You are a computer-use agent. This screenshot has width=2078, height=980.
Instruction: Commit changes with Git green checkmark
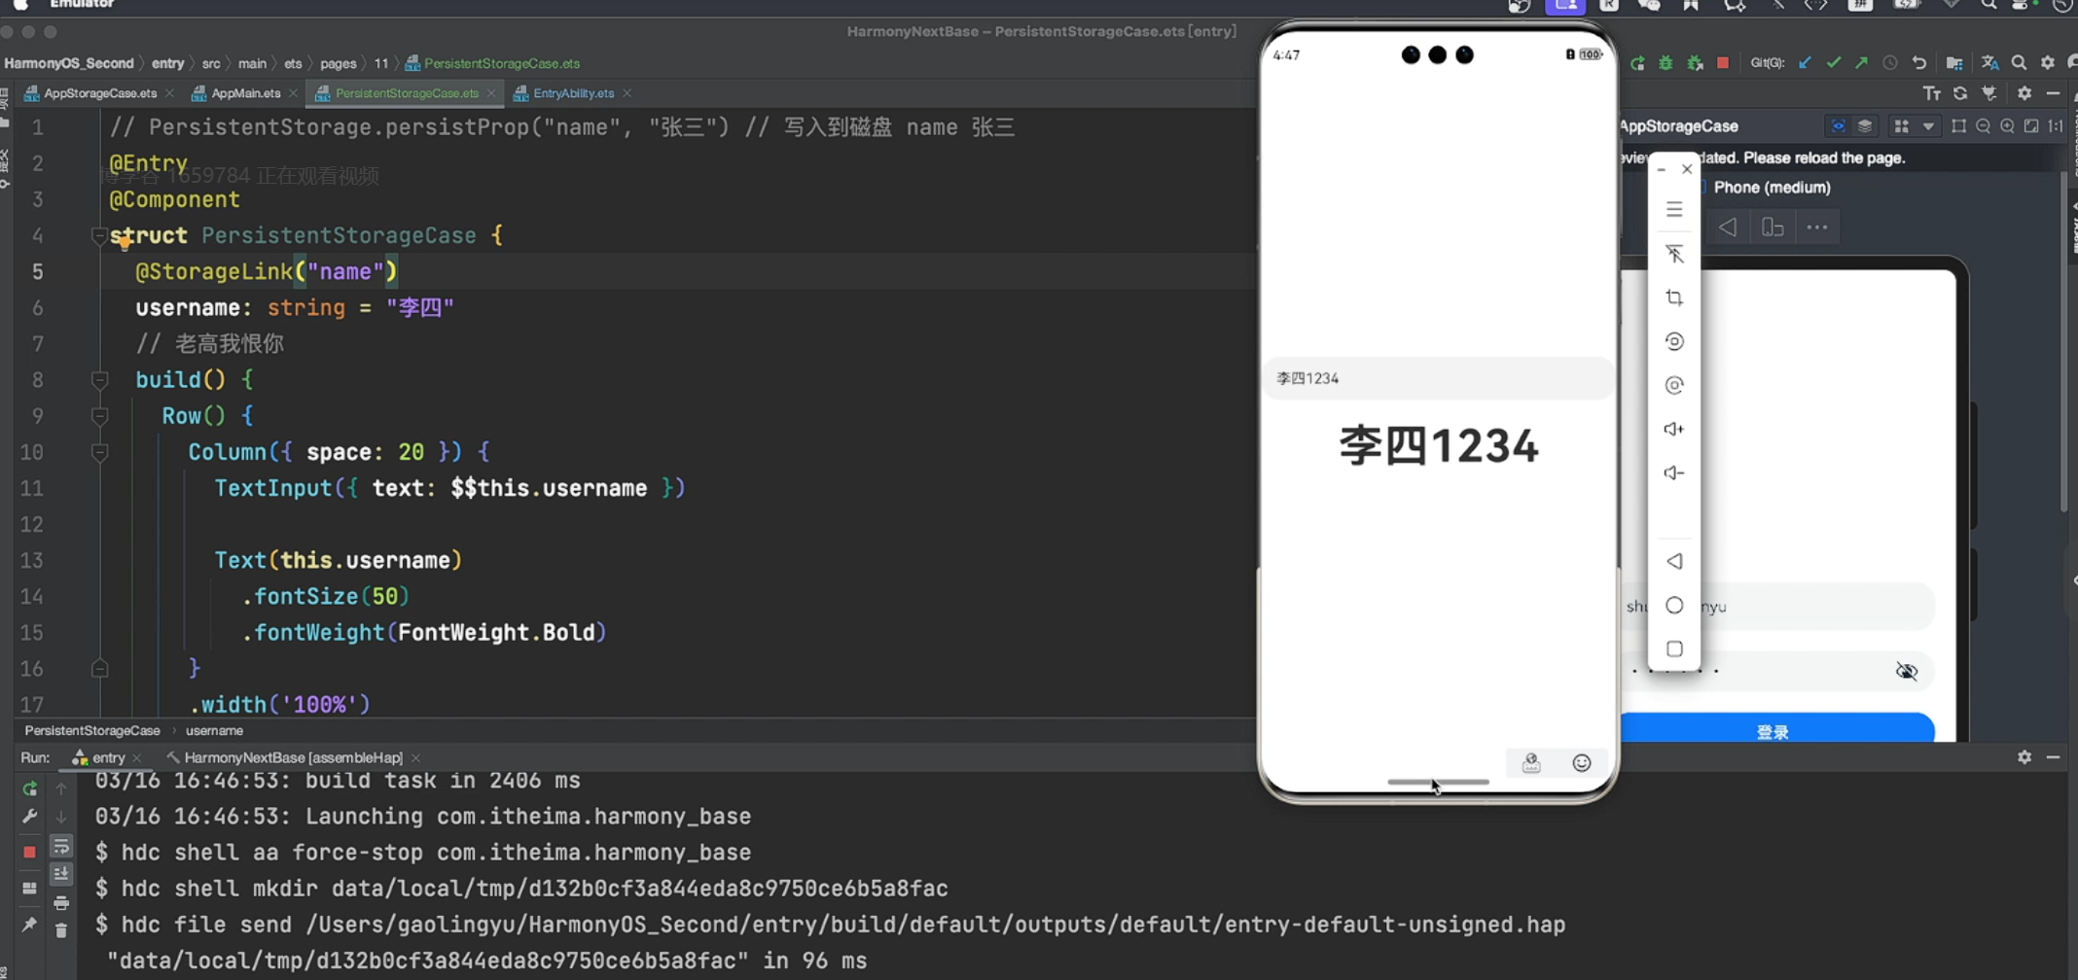pos(1833,63)
